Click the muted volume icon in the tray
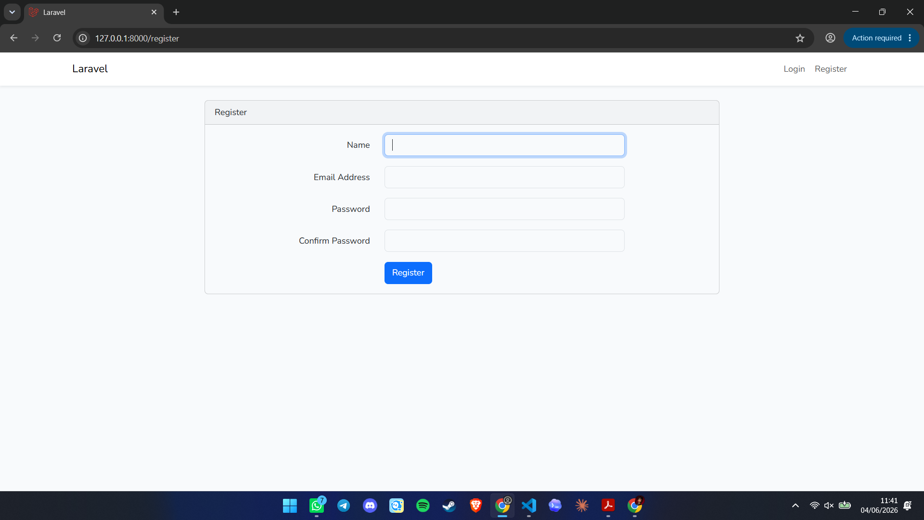Image resolution: width=924 pixels, height=520 pixels. pyautogui.click(x=829, y=506)
